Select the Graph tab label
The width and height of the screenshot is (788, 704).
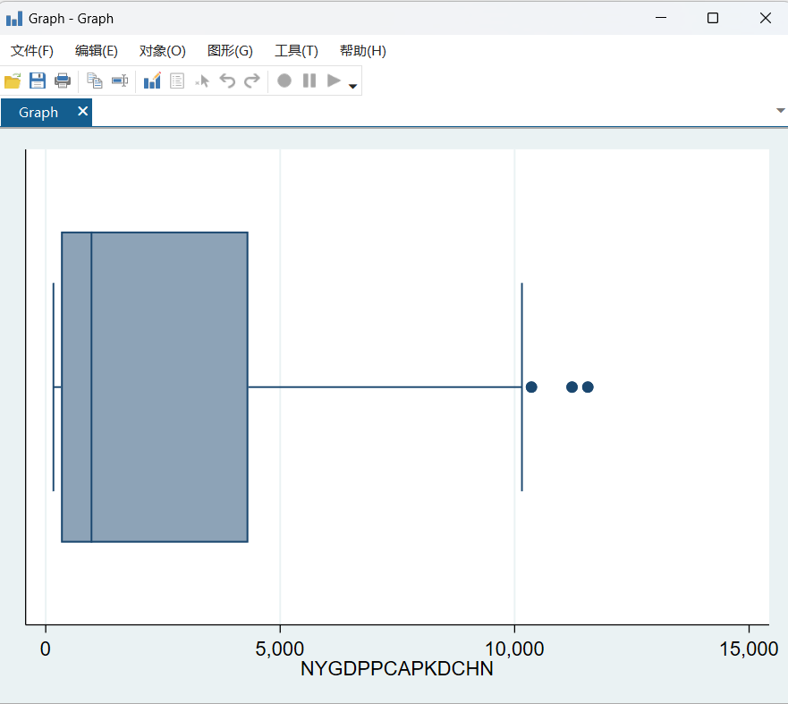38,113
